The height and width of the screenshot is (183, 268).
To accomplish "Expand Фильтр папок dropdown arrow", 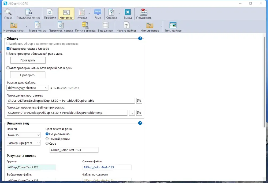I will (161, 26).
